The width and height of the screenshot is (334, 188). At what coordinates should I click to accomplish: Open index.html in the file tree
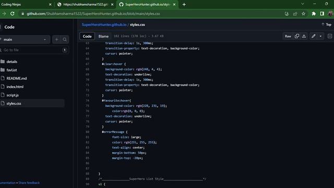click(15, 87)
